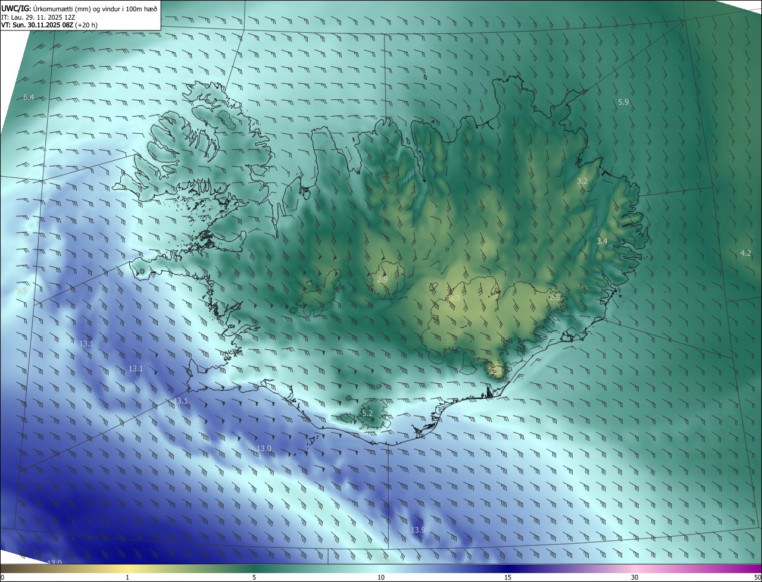The height and width of the screenshot is (582, 762).
Task: Click the valid time 'VT: Sun. 30.11.2025 08Z'
Action: tap(38, 26)
